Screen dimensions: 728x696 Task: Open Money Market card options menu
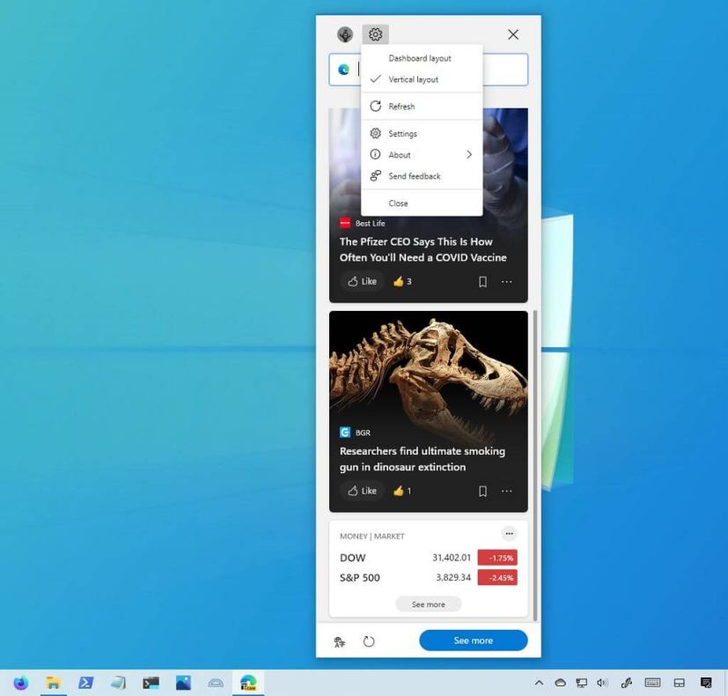[x=510, y=533]
